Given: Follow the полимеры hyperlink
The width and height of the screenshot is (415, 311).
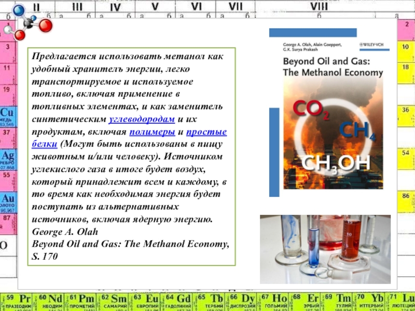Looking at the screenshot, I should click(x=152, y=132).
